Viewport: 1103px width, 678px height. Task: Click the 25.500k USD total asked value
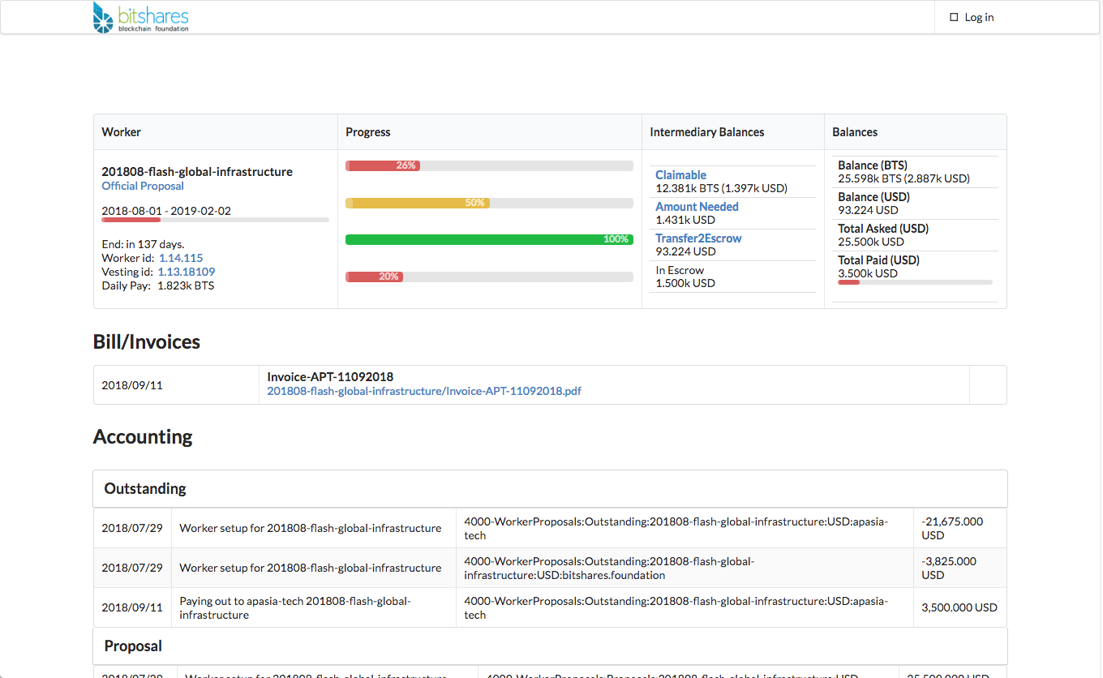point(871,242)
